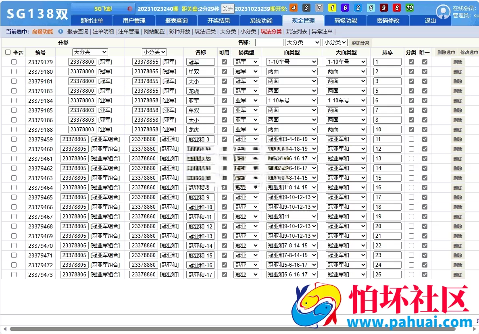This screenshot has height=334, width=479.
Task: Click the orange number 4 result ball
Action: point(294,8)
